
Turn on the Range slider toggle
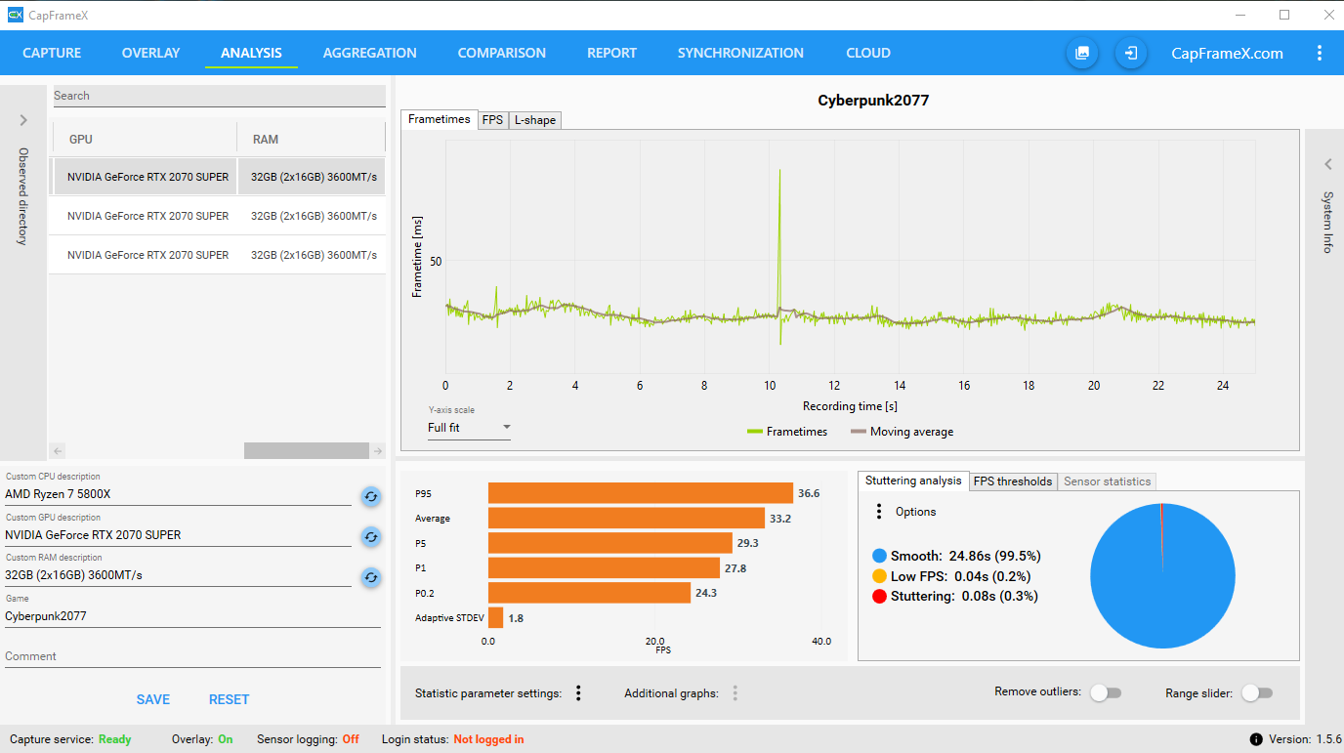point(1257,691)
